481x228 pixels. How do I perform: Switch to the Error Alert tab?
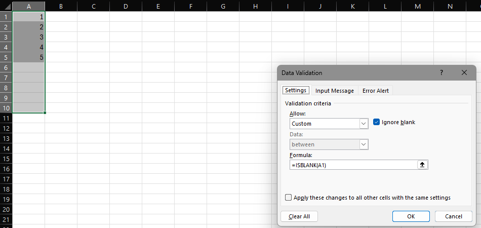[x=376, y=91]
